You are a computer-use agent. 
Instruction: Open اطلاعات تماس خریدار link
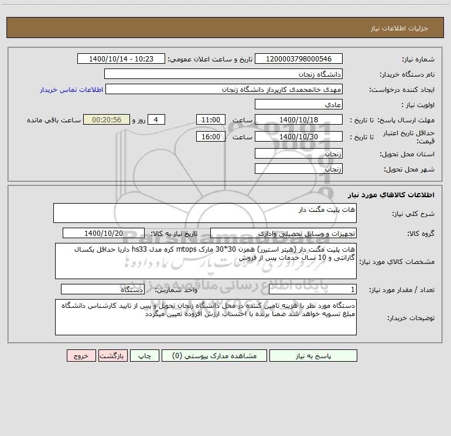pos(71,90)
